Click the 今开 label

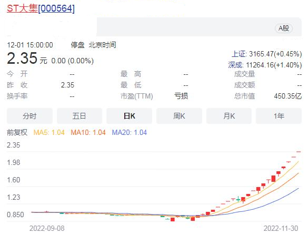17,74
